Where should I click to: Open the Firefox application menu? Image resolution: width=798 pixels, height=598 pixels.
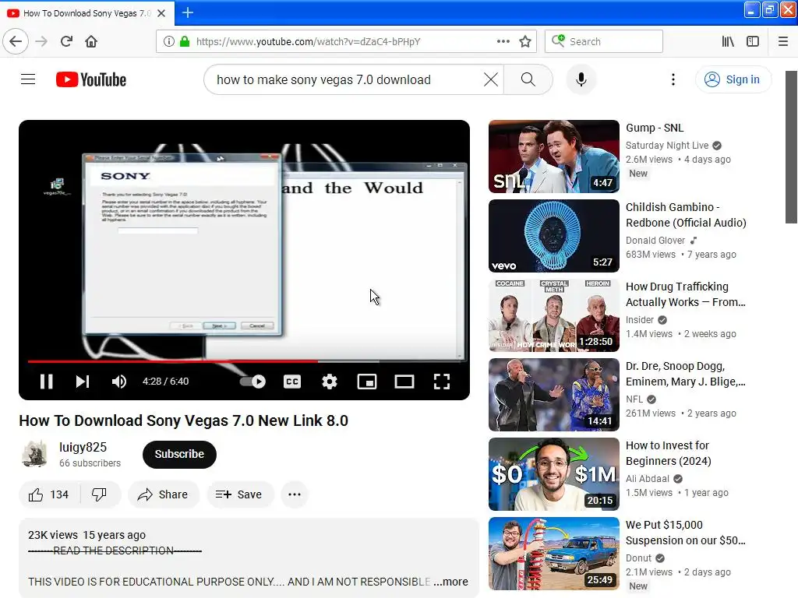point(783,41)
